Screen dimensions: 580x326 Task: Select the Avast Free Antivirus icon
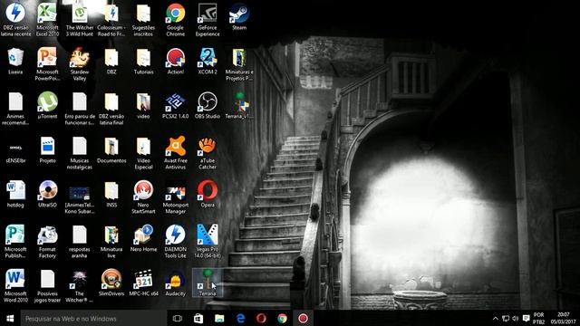tap(175, 153)
